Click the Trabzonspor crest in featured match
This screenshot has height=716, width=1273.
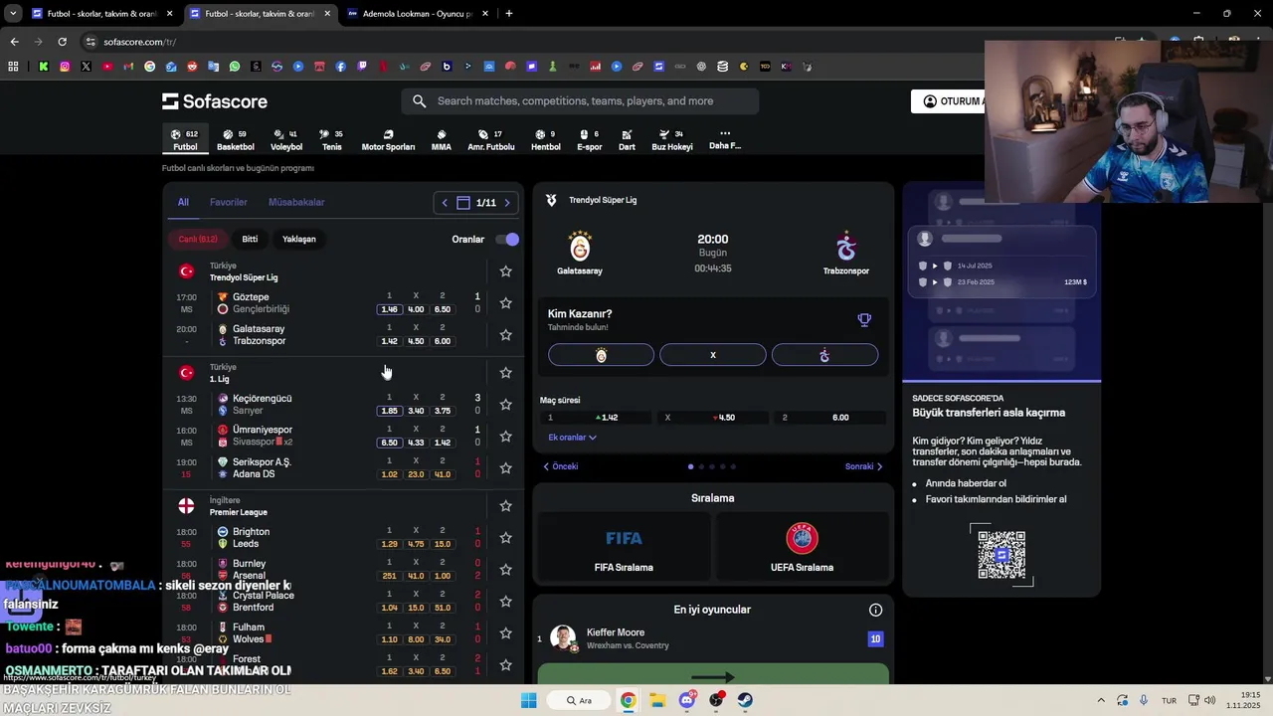pyautogui.click(x=846, y=246)
